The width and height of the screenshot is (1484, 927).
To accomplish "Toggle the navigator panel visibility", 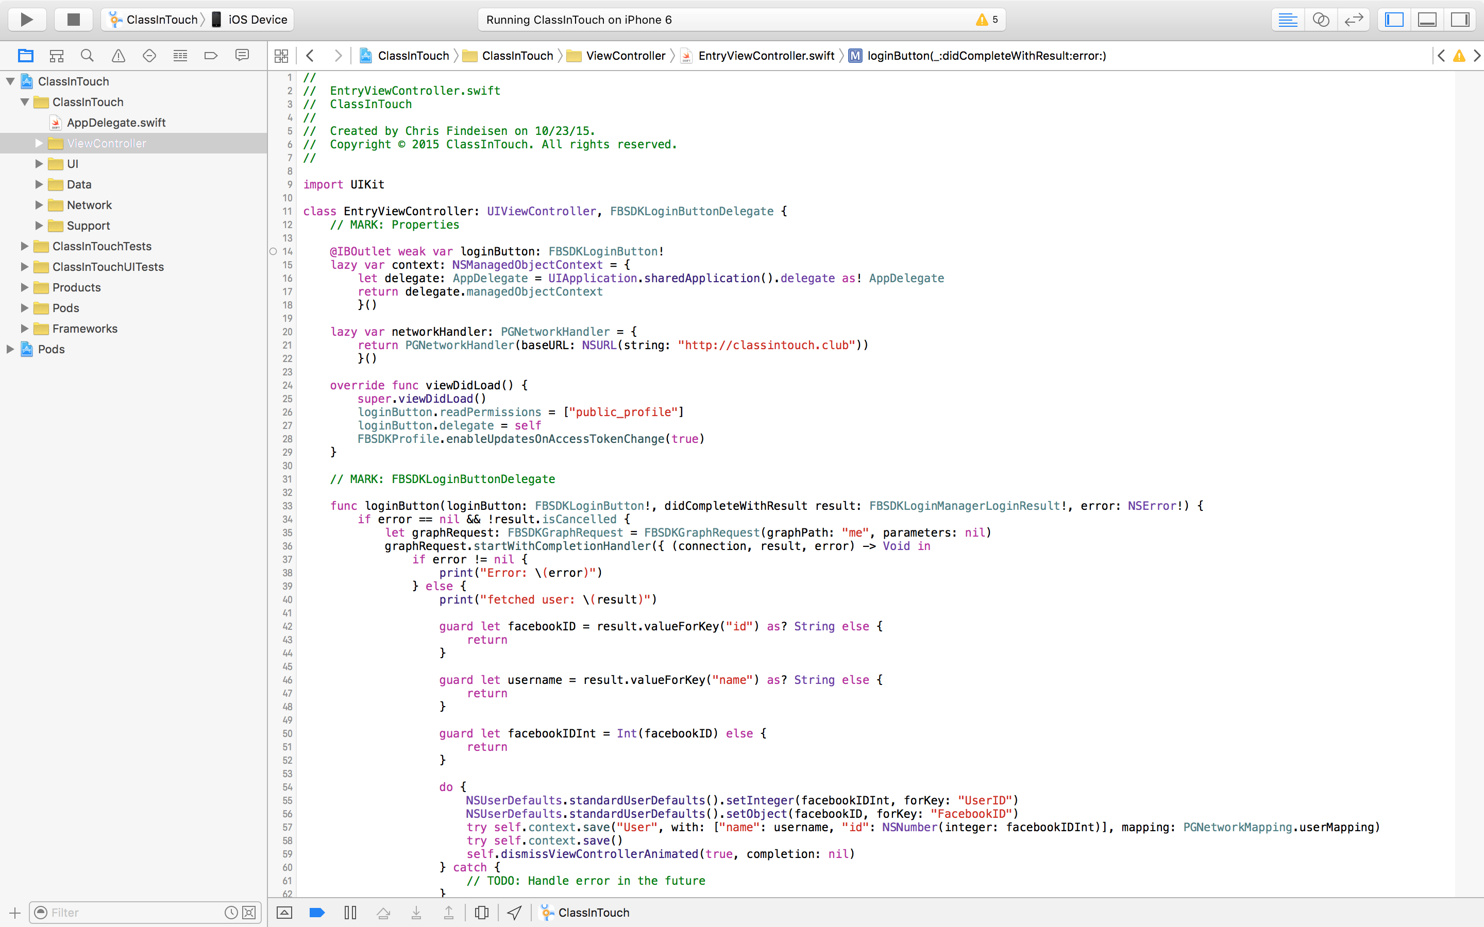I will pos(1394,20).
